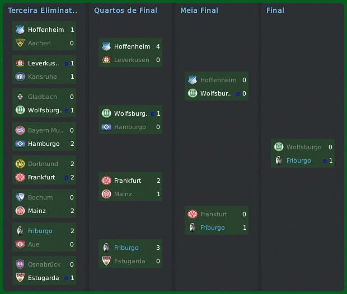
Task: Click Wolfsburgo's badge in the Final column
Action: (279, 147)
